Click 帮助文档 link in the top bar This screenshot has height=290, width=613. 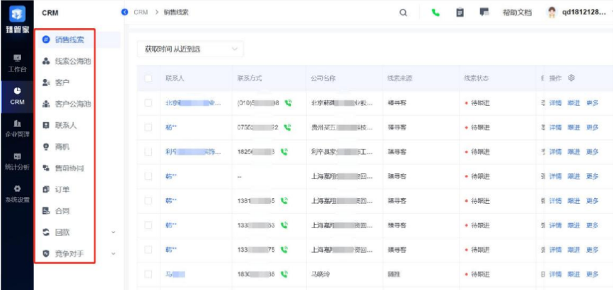[x=516, y=13]
